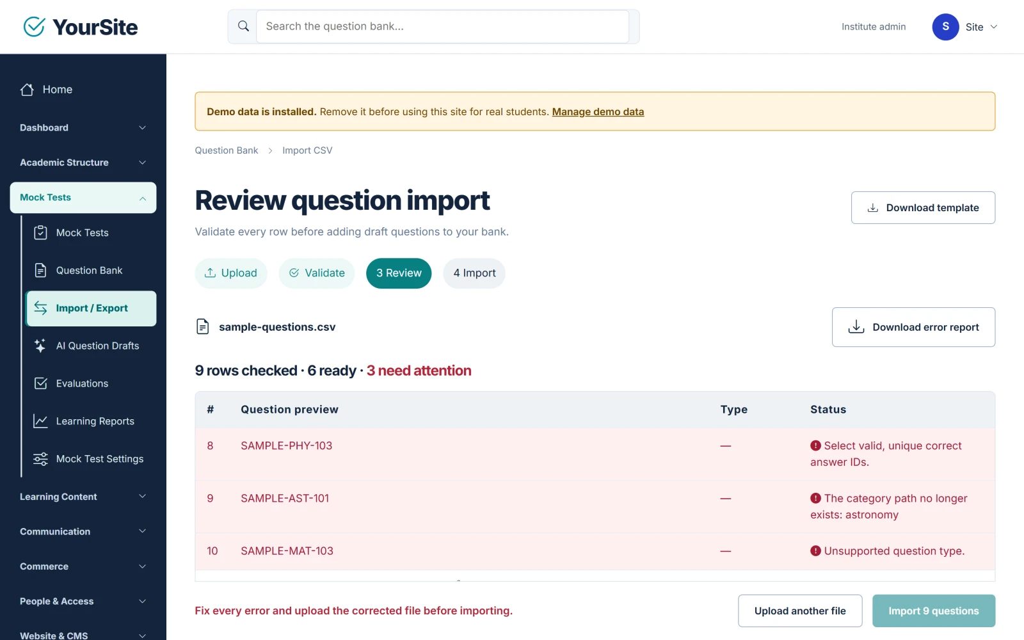Expand the Academic Structure section
Viewport: 1024px width, 640px height.
click(x=83, y=163)
